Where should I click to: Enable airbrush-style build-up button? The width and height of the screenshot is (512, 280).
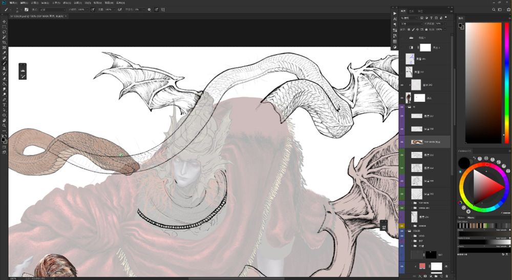(x=120, y=10)
